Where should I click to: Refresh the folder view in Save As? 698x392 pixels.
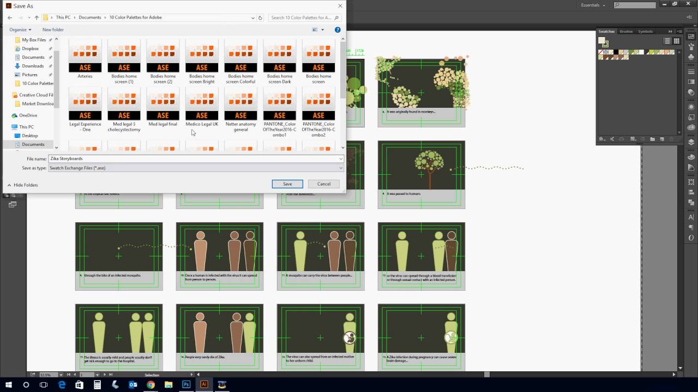point(260,17)
